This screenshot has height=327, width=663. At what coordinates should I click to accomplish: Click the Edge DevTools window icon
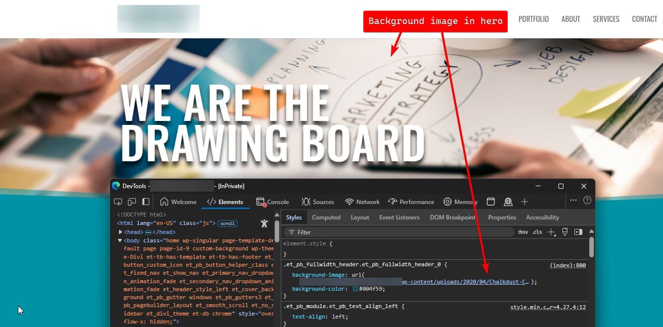coord(116,186)
